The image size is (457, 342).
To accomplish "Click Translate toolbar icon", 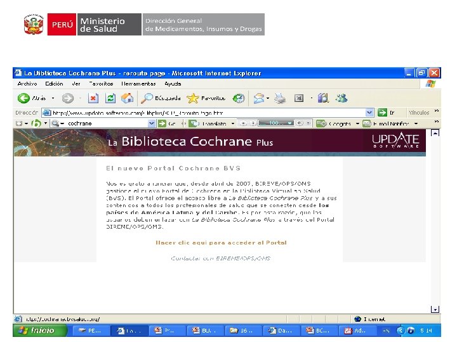I will point(193,123).
